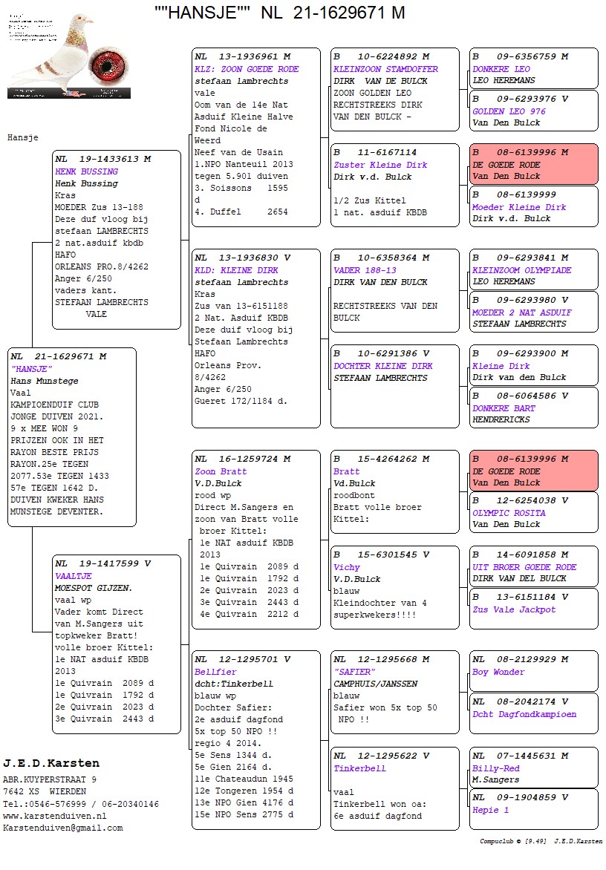This screenshot has width=606, height=870.
Task: Open the KLEINZOON STAMDOFFER ancestor name
Action: click(x=385, y=69)
